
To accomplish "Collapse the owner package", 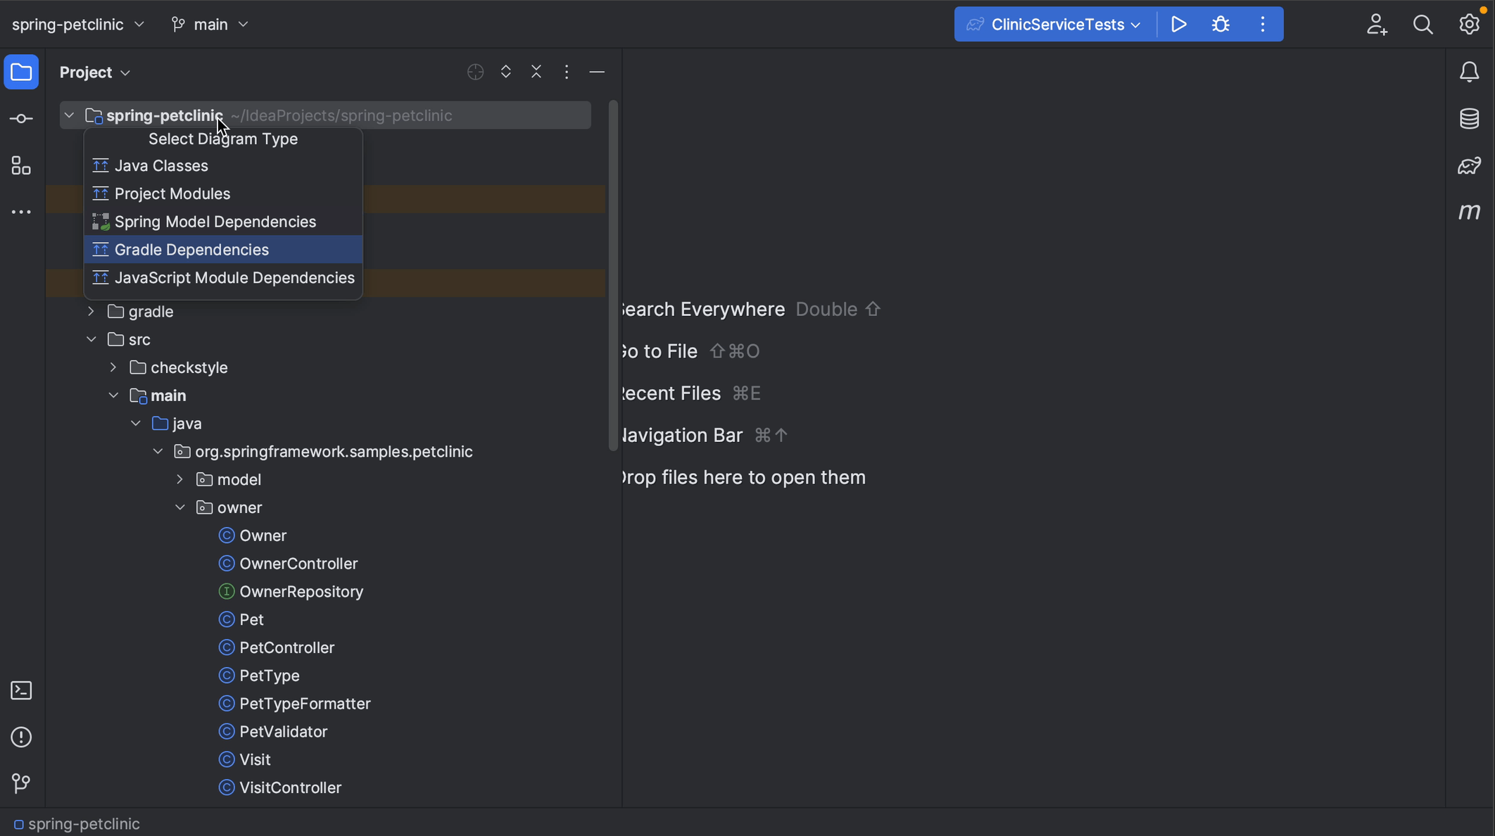I will 180,507.
